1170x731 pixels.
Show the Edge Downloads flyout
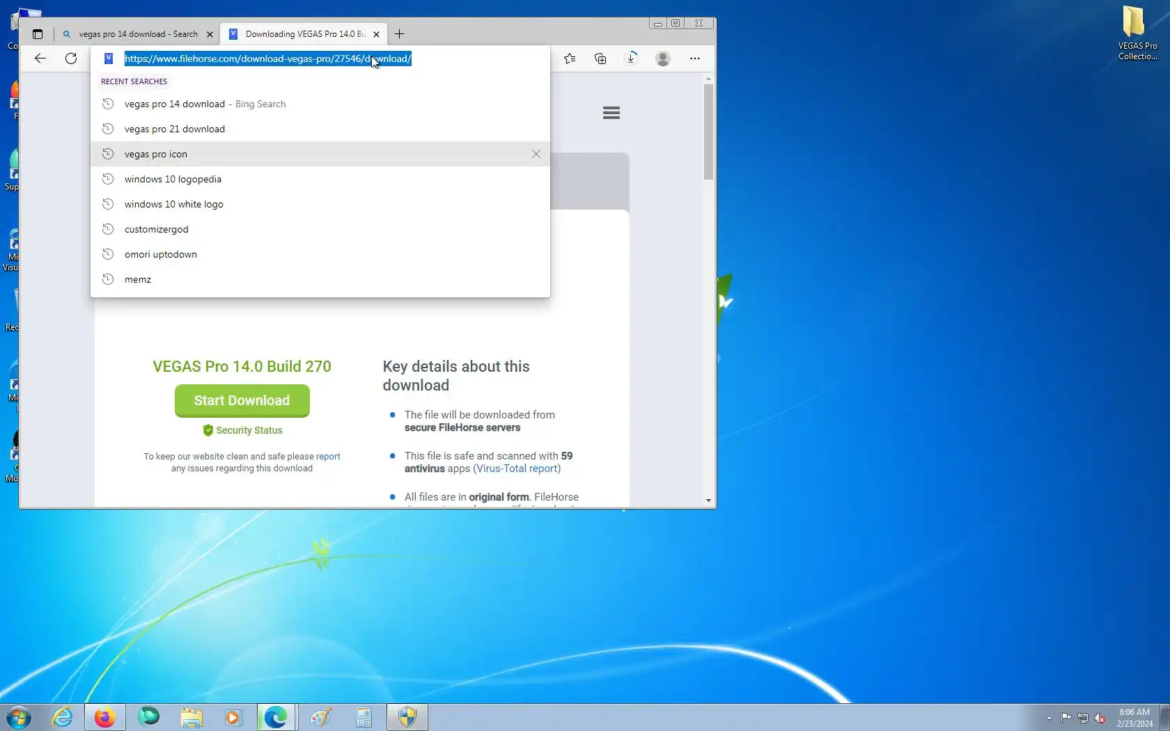(631, 58)
